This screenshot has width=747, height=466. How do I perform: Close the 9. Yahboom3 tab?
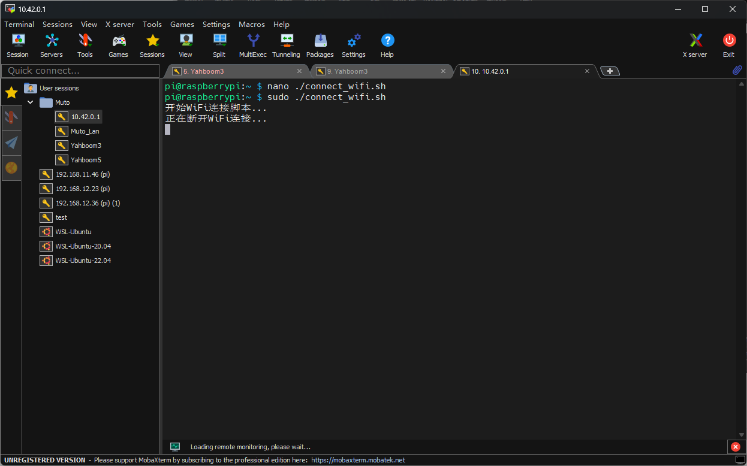(444, 71)
